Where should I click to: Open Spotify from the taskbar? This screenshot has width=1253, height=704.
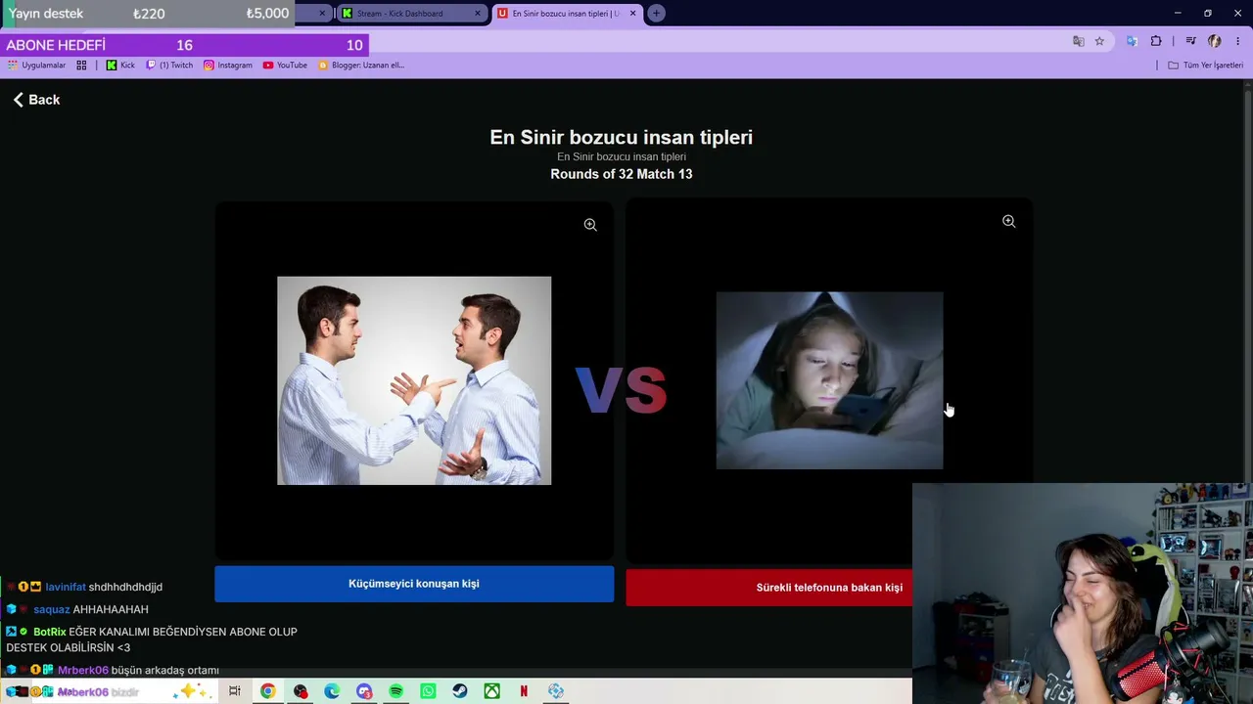396,691
